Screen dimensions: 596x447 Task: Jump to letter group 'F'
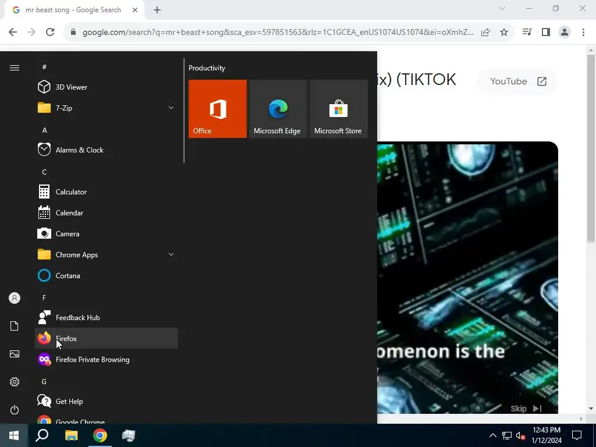[x=44, y=297]
